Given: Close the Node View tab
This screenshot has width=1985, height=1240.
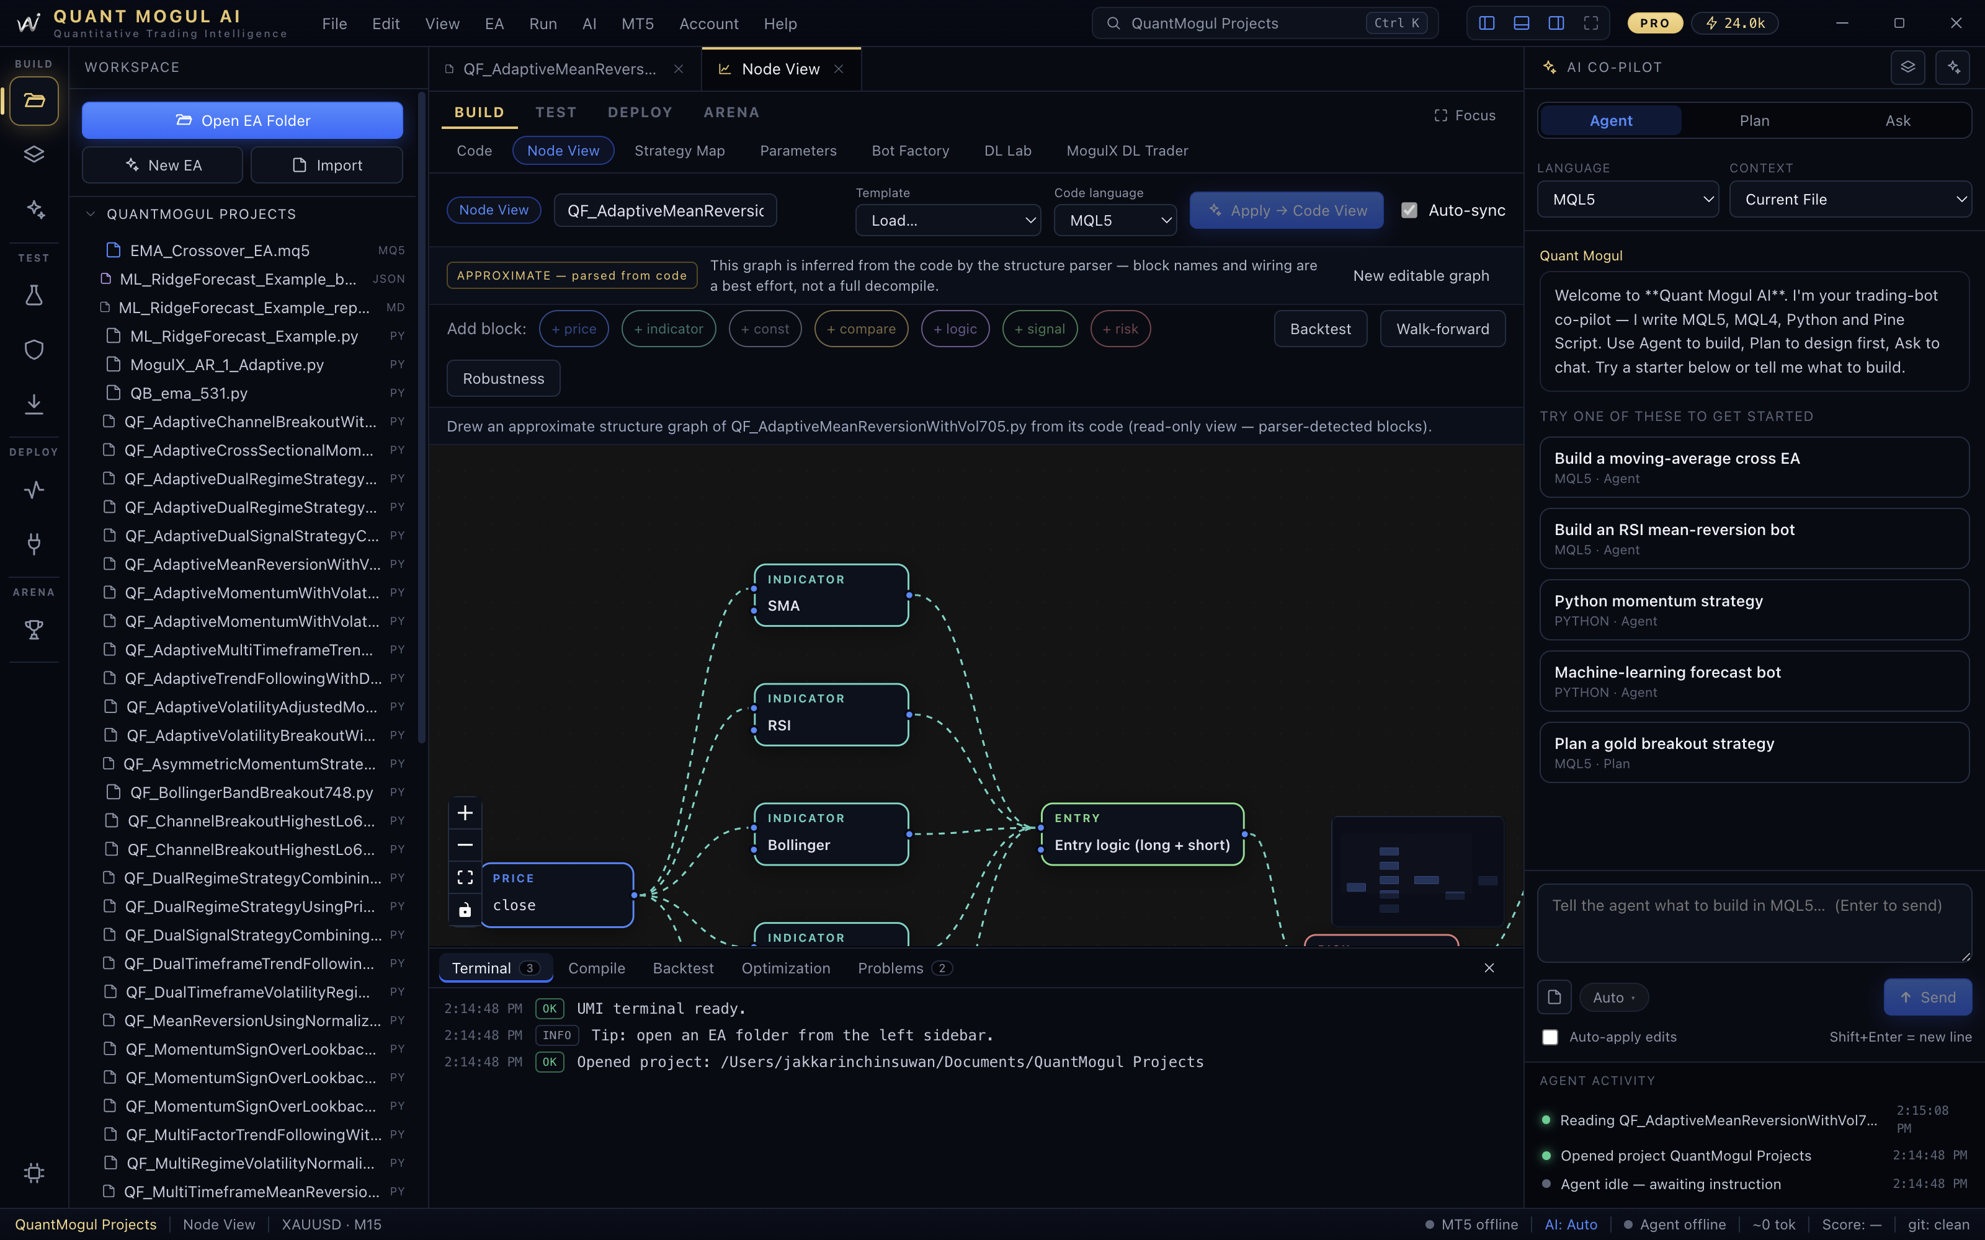Looking at the screenshot, I should click(x=838, y=69).
